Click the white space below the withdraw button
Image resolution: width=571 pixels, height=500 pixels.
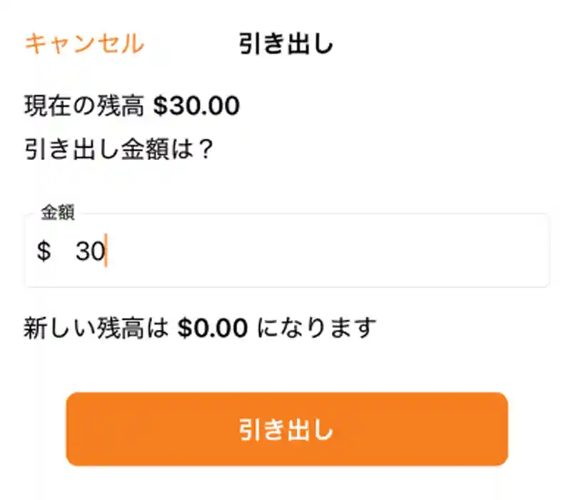285,484
